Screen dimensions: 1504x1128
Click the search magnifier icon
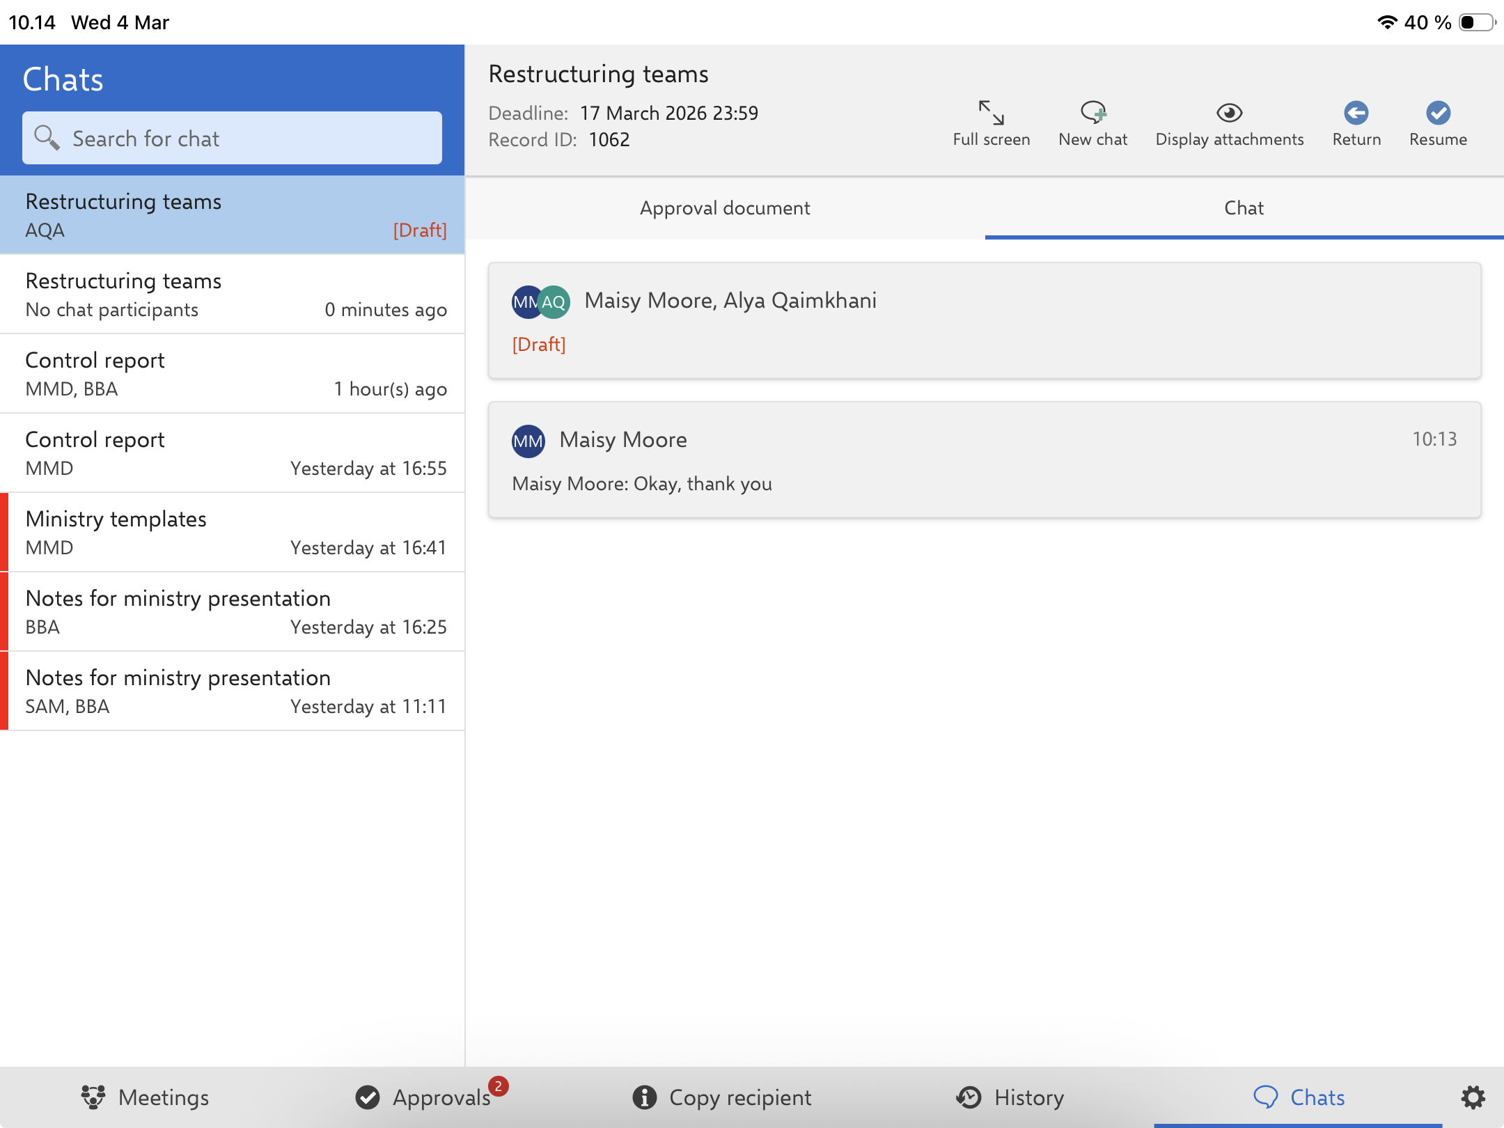[x=47, y=138]
